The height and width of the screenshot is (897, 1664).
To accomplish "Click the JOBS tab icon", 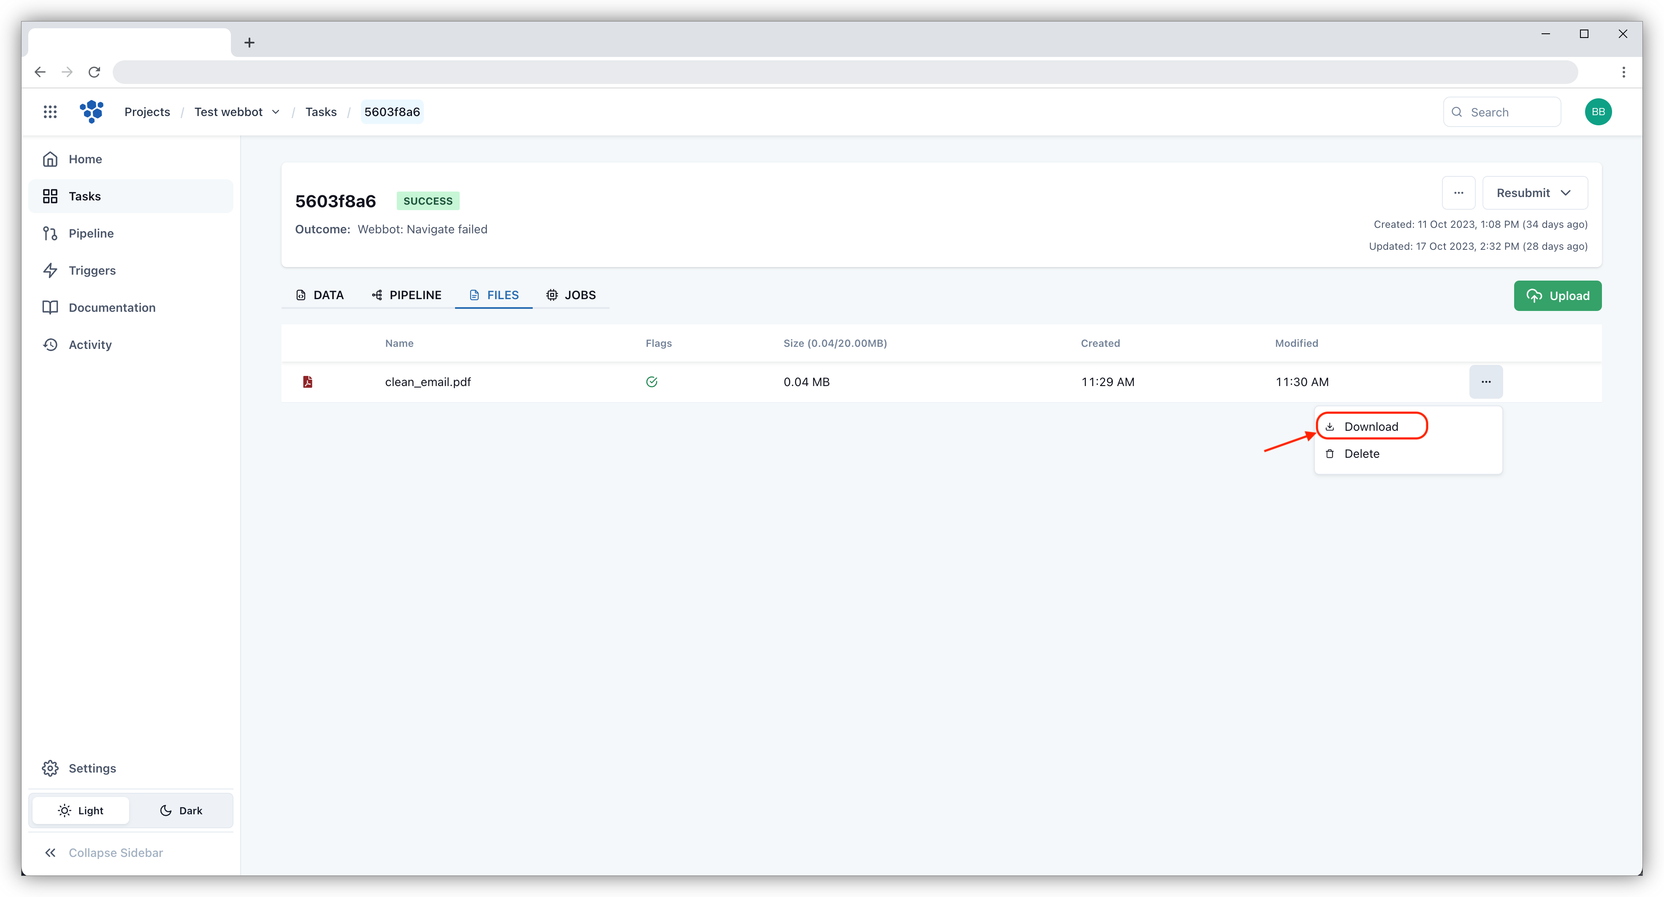I will tap(551, 295).
